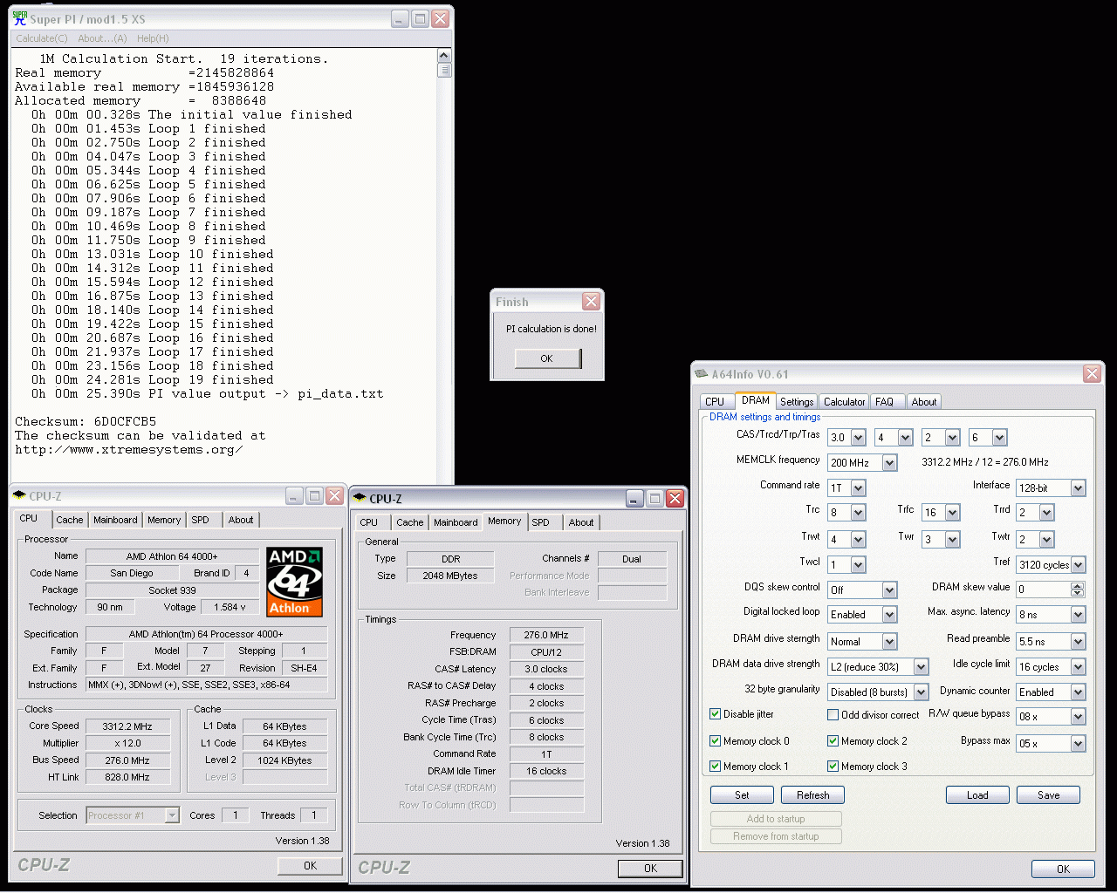Image resolution: width=1117 pixels, height=893 pixels.
Task: Click Super PI scrollbar thumb
Action: (x=444, y=70)
